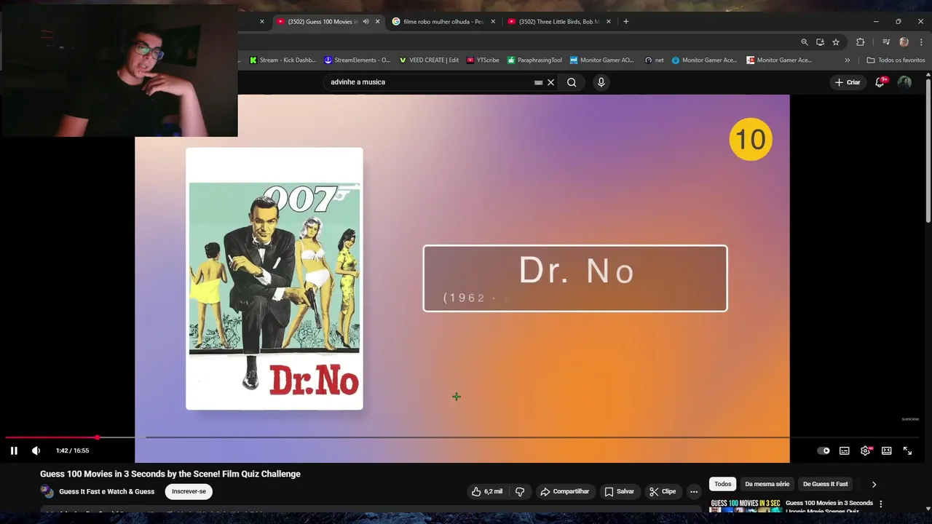Create a clip with Clipe
This screenshot has width=932, height=524.
pos(663,491)
